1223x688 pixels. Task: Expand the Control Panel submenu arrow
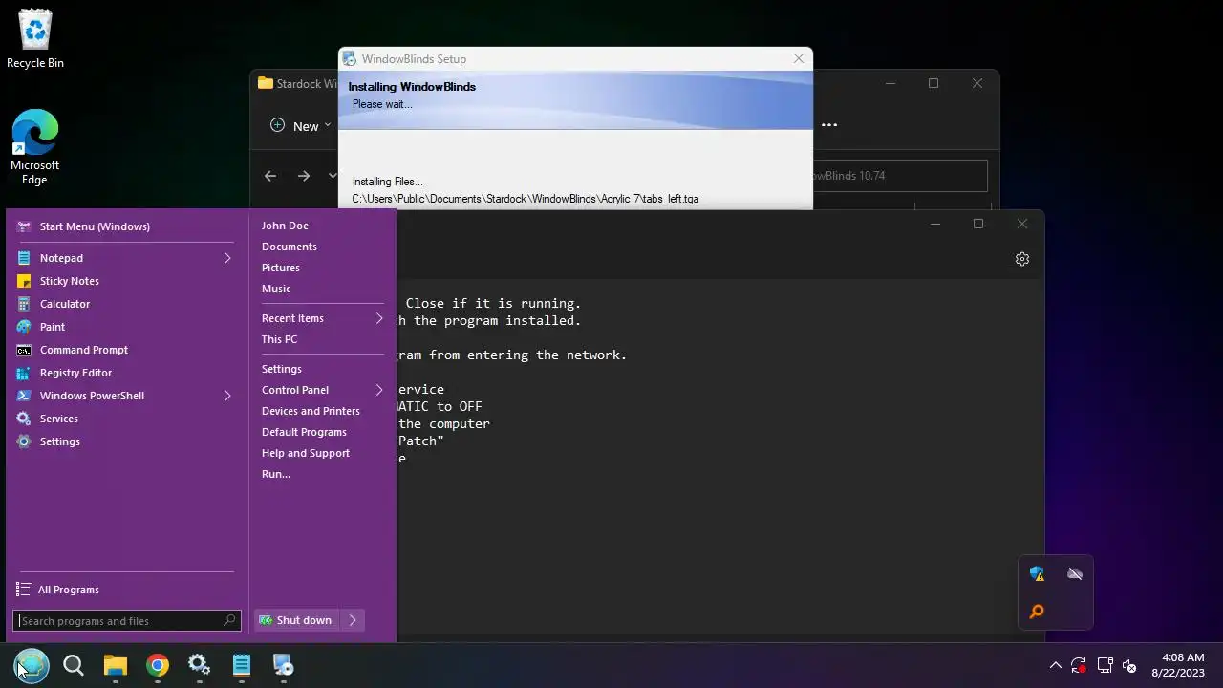pos(379,390)
